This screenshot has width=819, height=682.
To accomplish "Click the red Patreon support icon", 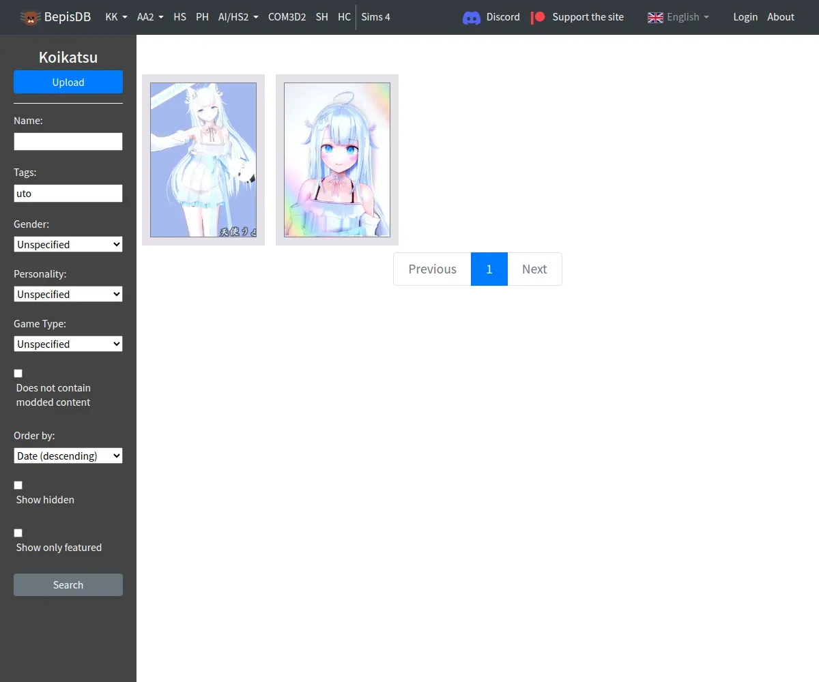I will pyautogui.click(x=538, y=17).
